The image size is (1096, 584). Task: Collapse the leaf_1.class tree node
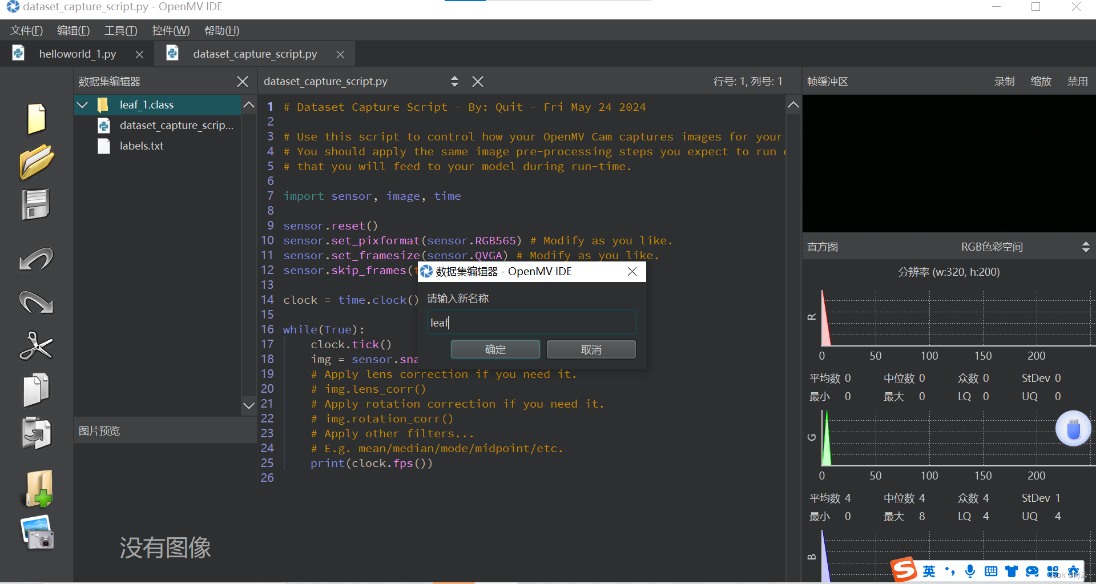click(x=83, y=104)
